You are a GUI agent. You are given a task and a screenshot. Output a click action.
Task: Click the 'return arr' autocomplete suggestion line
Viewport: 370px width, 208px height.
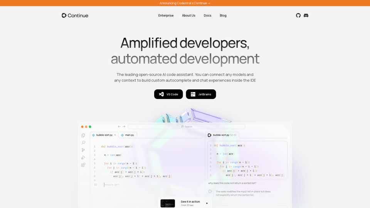112,185
